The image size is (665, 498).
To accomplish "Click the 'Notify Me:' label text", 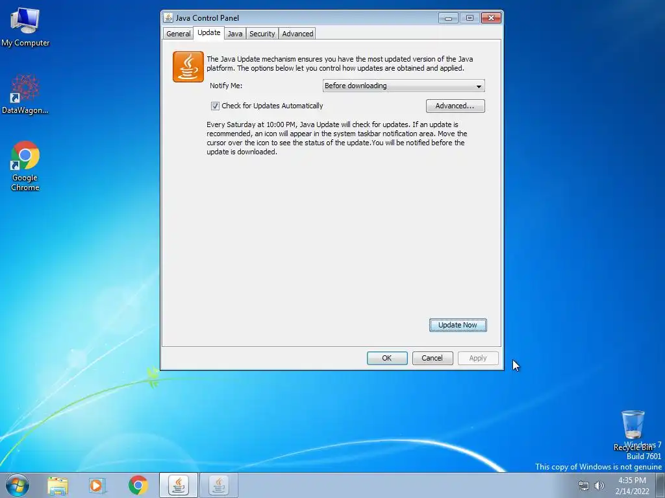I will (226, 86).
